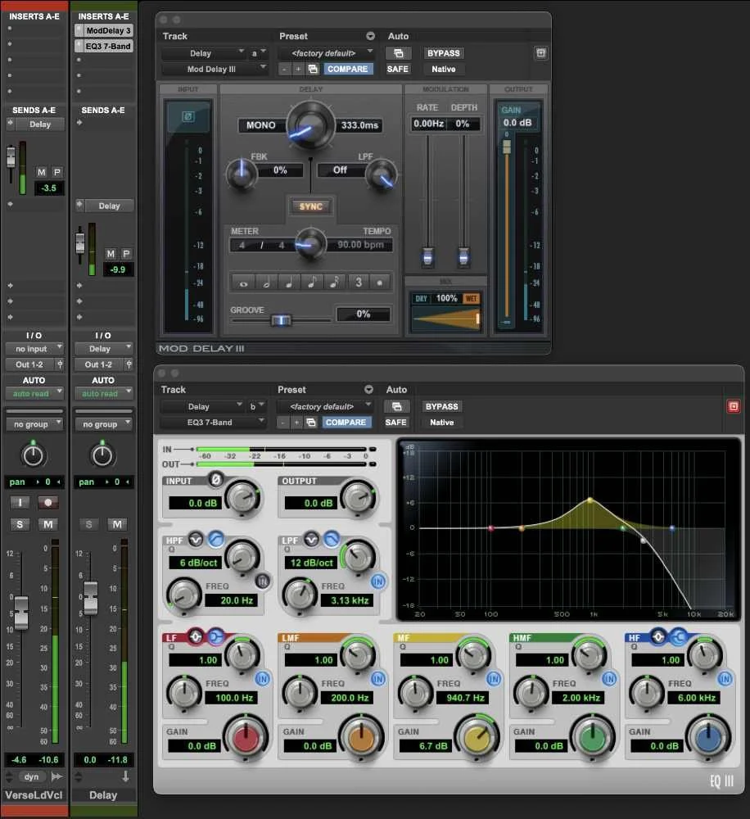Open VerseLdVcl no input selector
The height and width of the screenshot is (819, 750).
[x=34, y=348]
